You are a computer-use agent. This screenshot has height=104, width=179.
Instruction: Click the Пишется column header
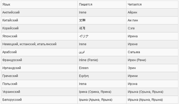pyautogui.click(x=102, y=4)
